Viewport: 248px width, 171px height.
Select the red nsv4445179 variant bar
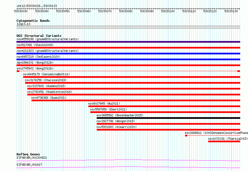132,77
